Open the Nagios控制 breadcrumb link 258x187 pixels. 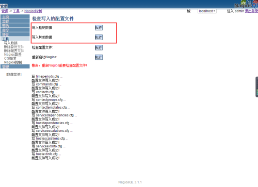pyautogui.click(x=33, y=11)
